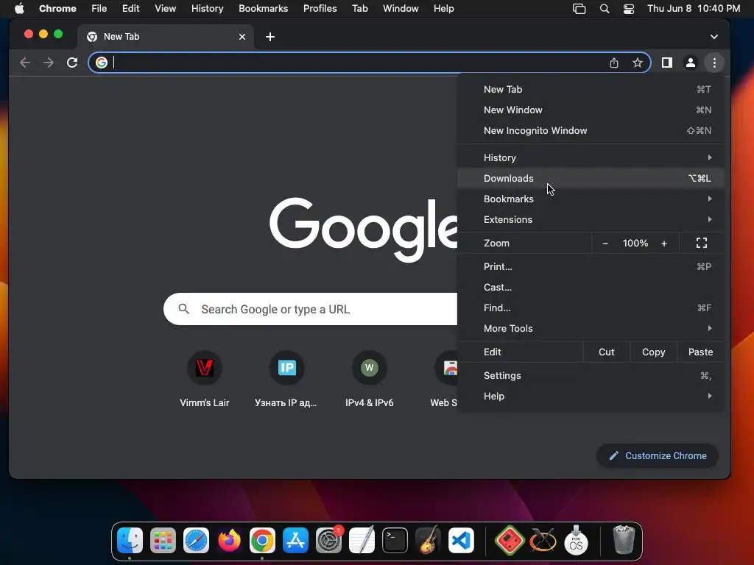This screenshot has height=565, width=754.
Task: Open the Web Store shortcut tile
Action: [445, 380]
